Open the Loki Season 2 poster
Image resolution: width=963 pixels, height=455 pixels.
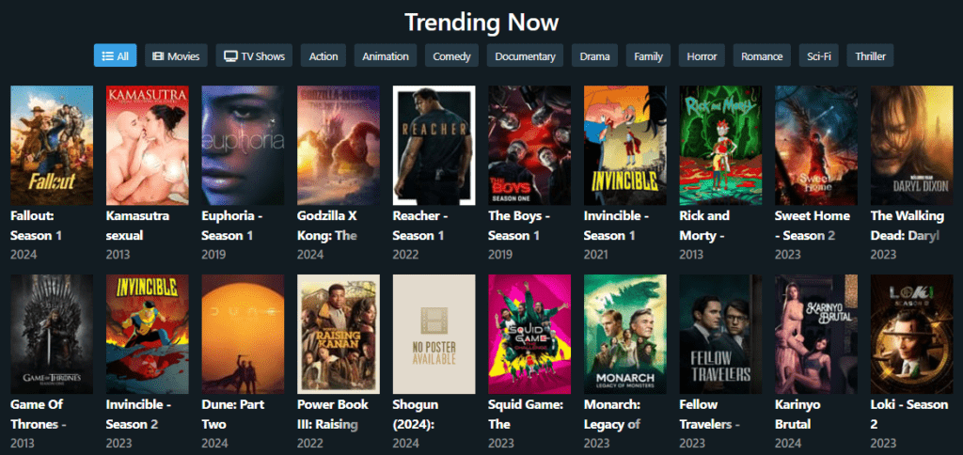912,334
